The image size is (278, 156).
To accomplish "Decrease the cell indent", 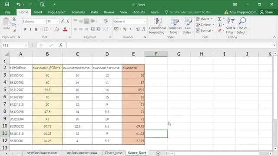I will pos(93,29).
